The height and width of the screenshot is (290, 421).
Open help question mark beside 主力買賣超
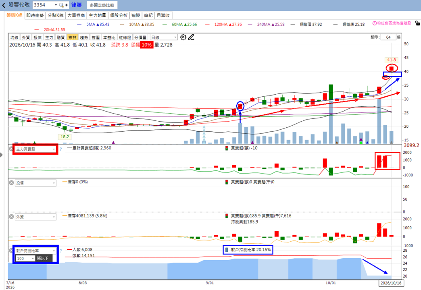(60, 149)
